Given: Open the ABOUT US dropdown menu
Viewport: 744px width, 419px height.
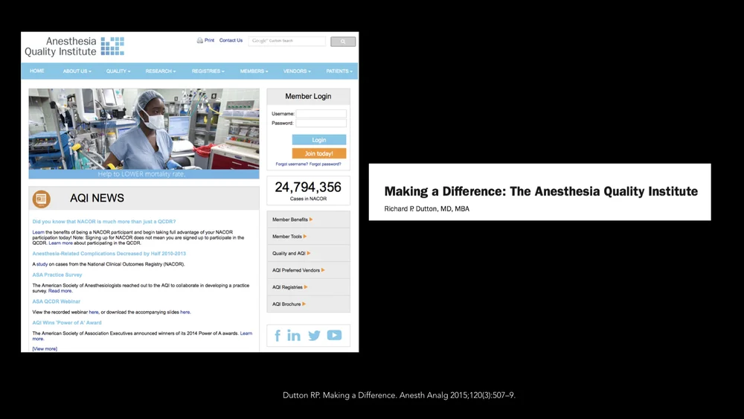Looking at the screenshot, I should click(77, 71).
